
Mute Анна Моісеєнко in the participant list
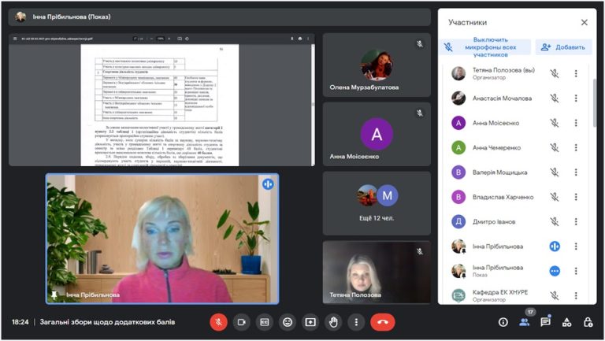(x=555, y=123)
